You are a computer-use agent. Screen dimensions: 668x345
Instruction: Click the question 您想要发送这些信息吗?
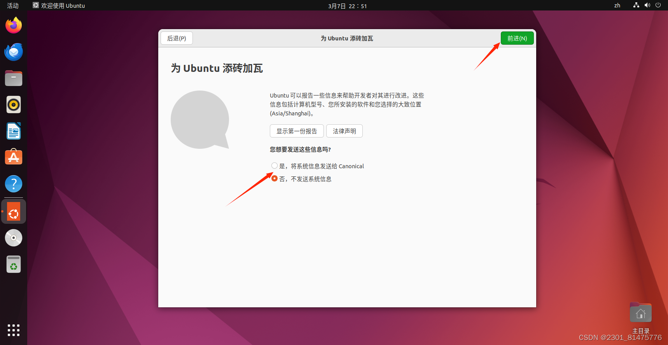pos(300,149)
